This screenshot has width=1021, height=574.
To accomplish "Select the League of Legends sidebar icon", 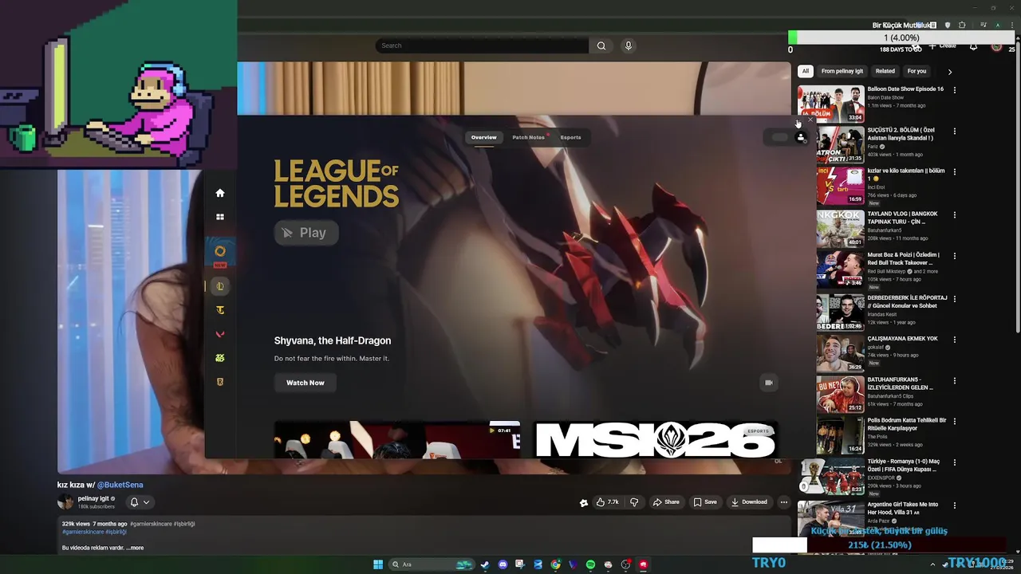I will [220, 286].
